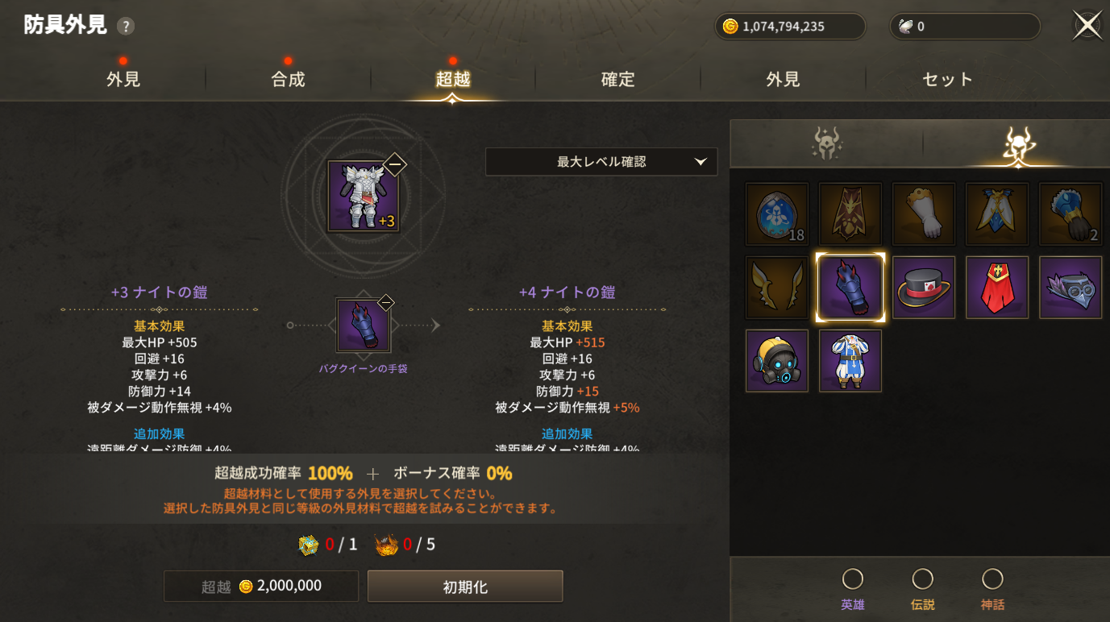The image size is (1110, 622).
Task: Select the blue egg item with count 18
Action: (x=777, y=214)
